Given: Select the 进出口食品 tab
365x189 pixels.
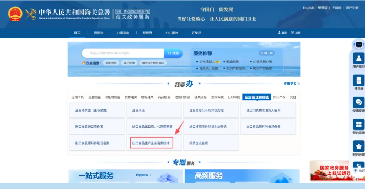Looking at the screenshot, I should 182,97.
